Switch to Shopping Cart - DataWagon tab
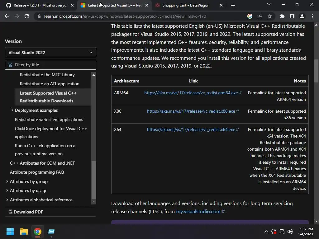 click(186, 5)
